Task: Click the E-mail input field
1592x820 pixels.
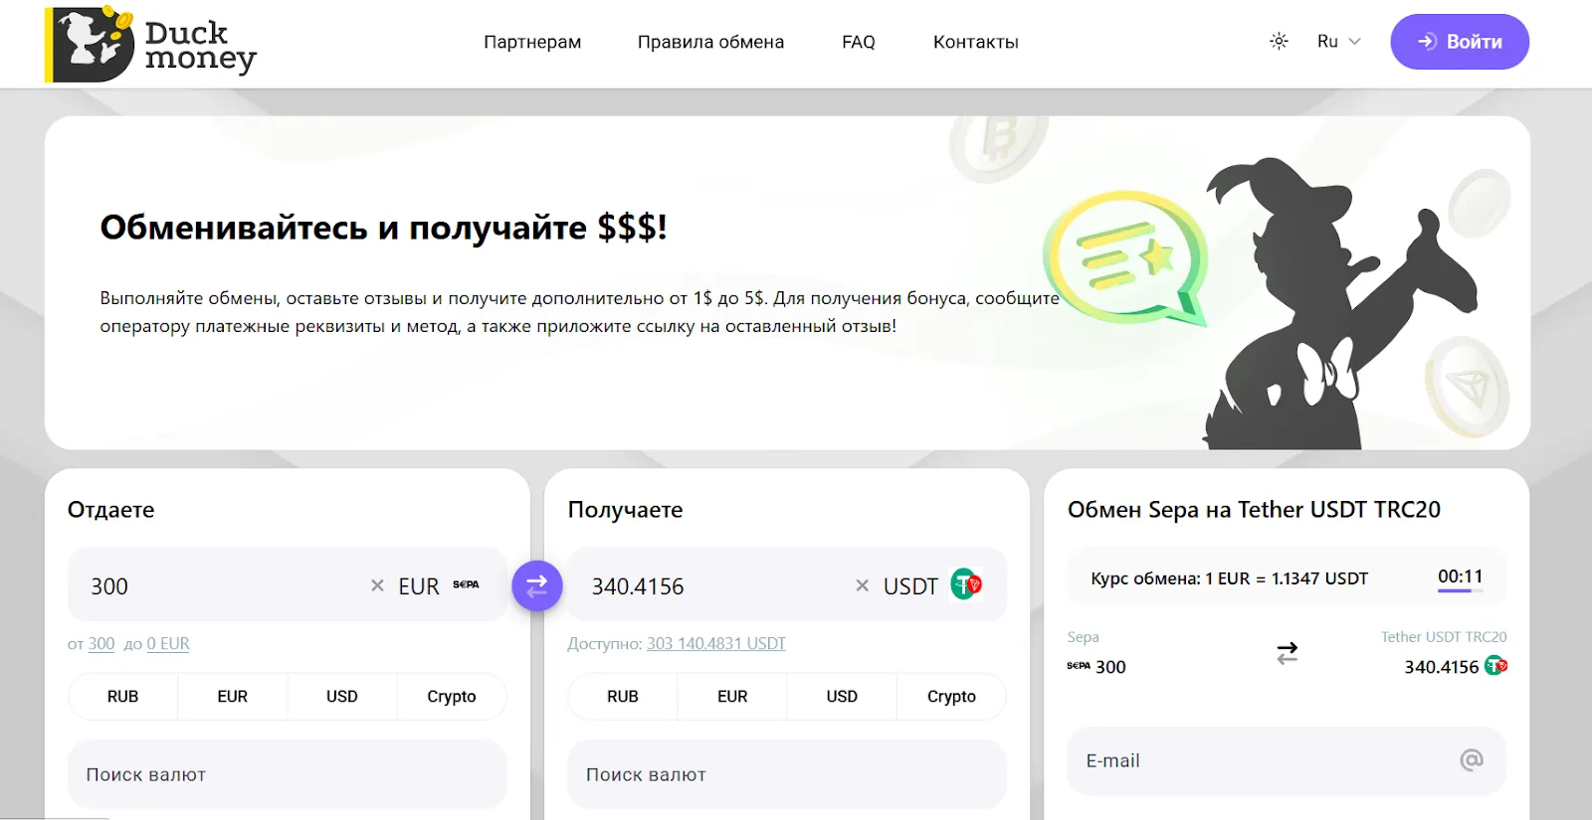Action: pyautogui.click(x=1287, y=761)
